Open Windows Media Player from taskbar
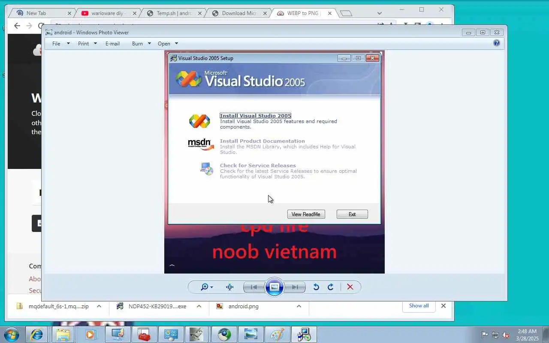Viewport: 549px width, 343px height. [x=90, y=334]
